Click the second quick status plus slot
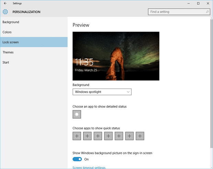Viewport: 213px width, 169px height. 87,136
